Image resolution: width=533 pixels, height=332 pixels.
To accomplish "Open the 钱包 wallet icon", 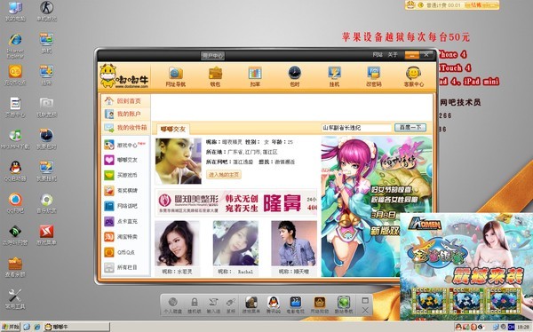I will pyautogui.click(x=215, y=76).
